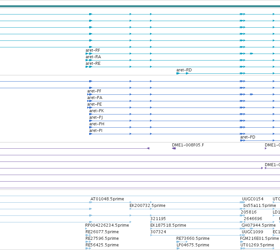Open the 307324 EST label

point(158,232)
